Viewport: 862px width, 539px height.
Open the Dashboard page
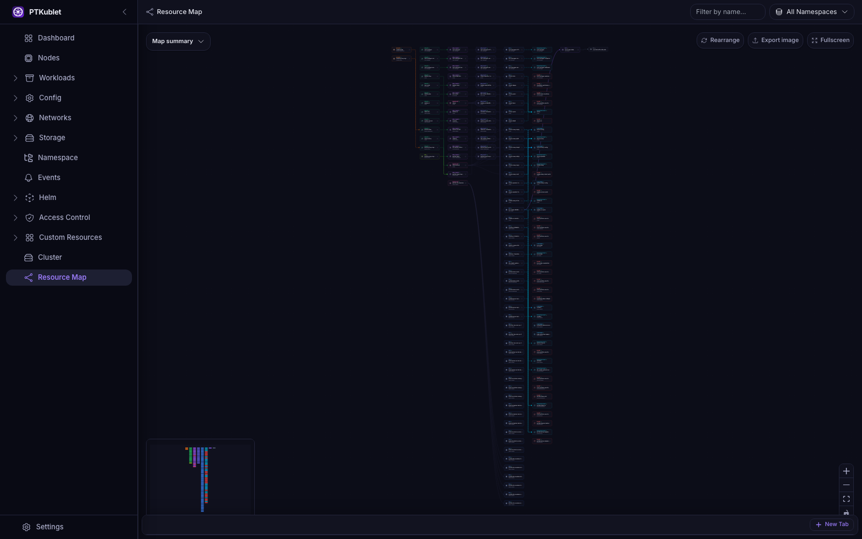69,38
